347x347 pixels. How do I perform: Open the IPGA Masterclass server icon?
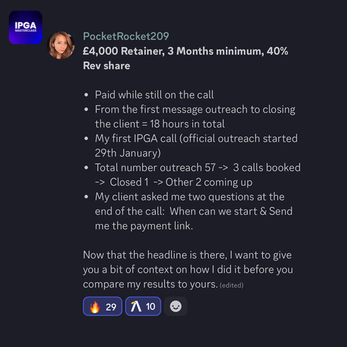pyautogui.click(x=26, y=27)
